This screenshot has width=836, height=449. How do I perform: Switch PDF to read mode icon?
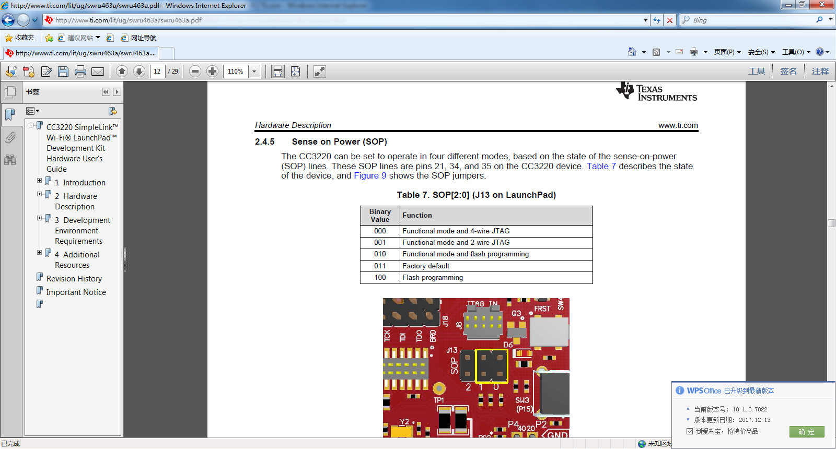click(x=320, y=72)
